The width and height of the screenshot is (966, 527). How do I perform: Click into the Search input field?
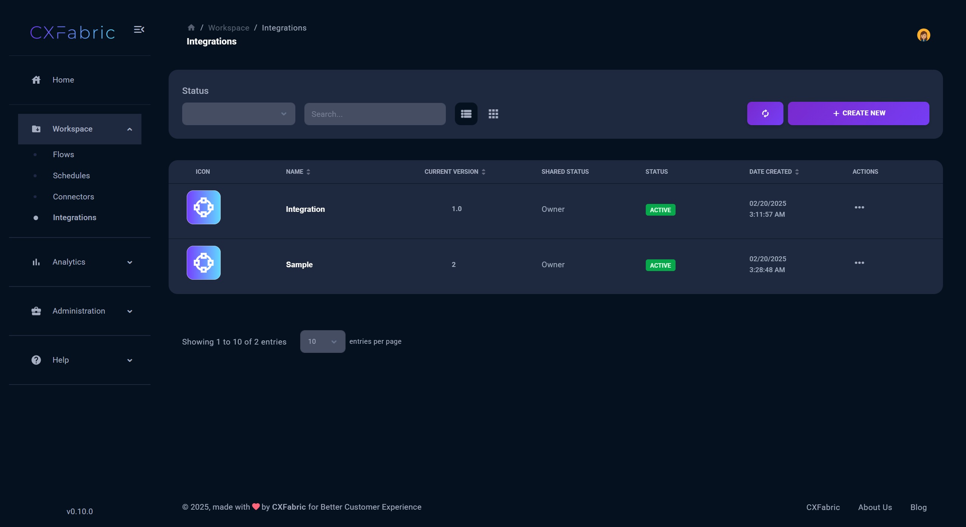coord(375,114)
